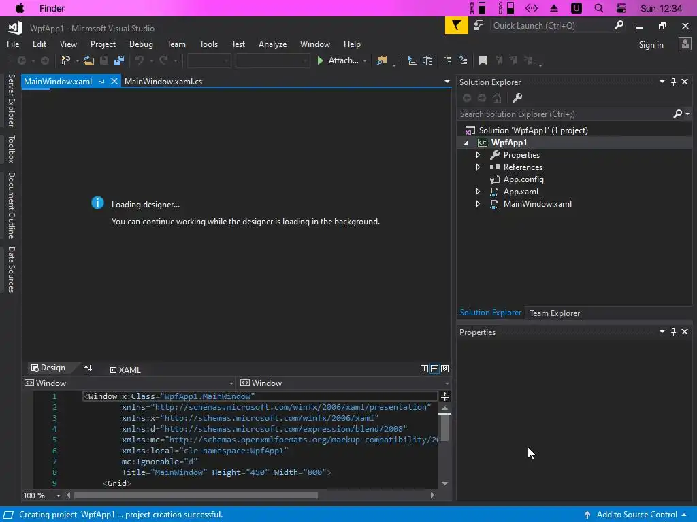Click the macOS Spotlight search icon
The image size is (697, 522).
599,8
